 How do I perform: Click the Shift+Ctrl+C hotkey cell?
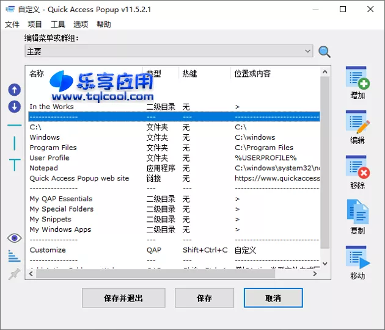pos(205,250)
